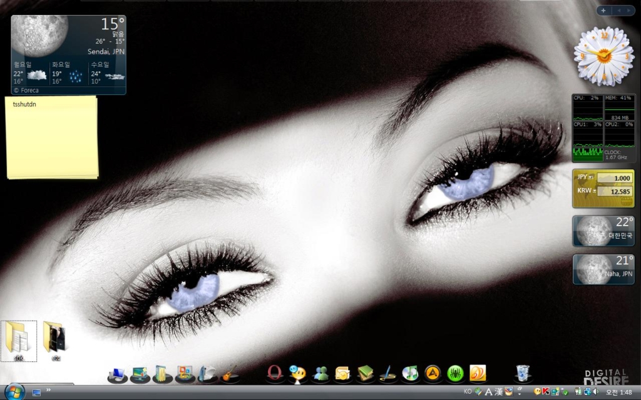
Task: Click the CPU2 0% core graph
Action: click(x=619, y=134)
